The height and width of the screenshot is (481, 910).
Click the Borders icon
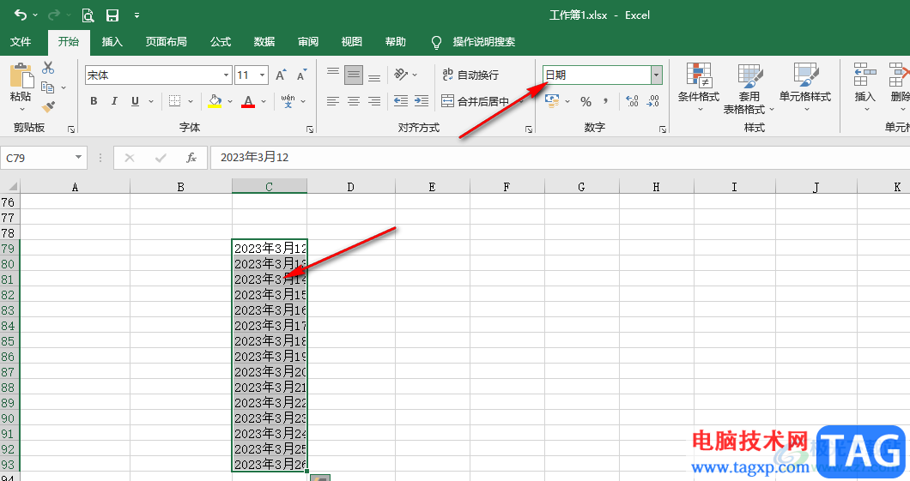click(174, 101)
